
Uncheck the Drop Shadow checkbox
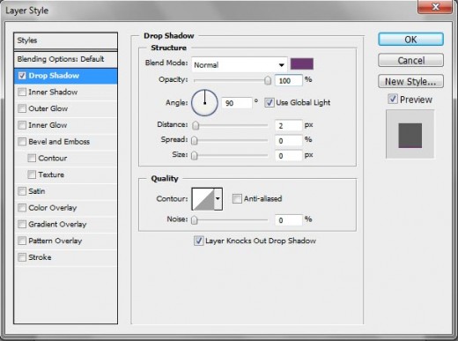point(22,76)
